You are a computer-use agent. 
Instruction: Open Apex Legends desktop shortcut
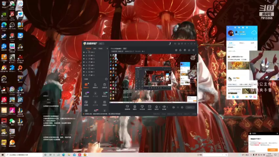tap(12, 15)
